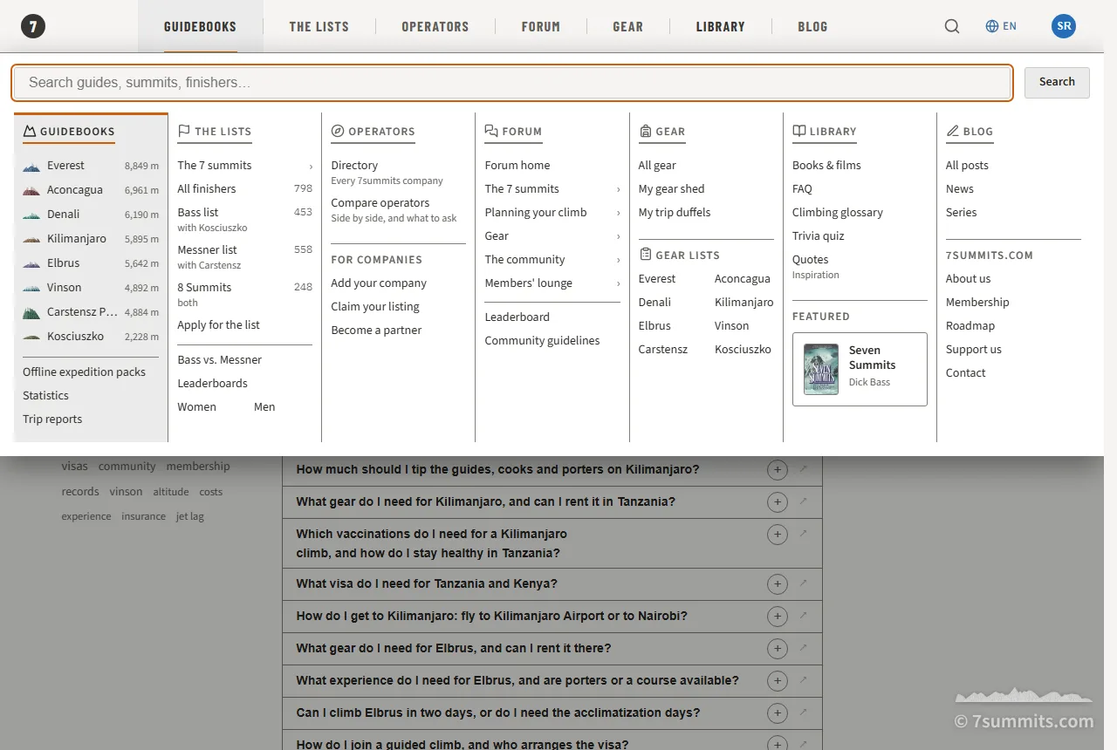Click the Everest mountain icon
Viewport: 1117px width, 750px height.
(31, 166)
